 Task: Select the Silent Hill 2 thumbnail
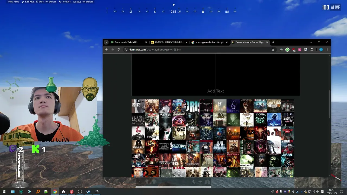click(x=247, y=160)
